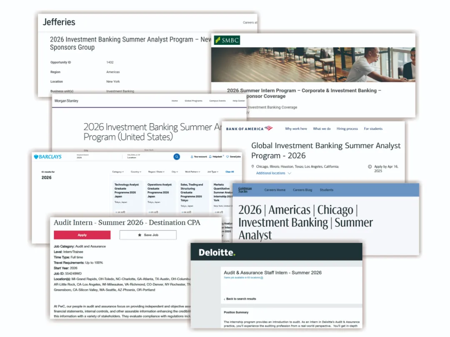Image resolution: width=450 pixels, height=337 pixels.
Task: Select What we do on Bank of America
Action: [x=322, y=129]
